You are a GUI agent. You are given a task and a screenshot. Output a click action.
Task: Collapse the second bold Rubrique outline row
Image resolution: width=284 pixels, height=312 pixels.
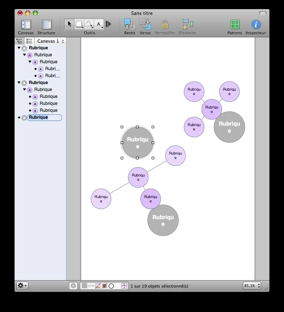[x=19, y=82]
